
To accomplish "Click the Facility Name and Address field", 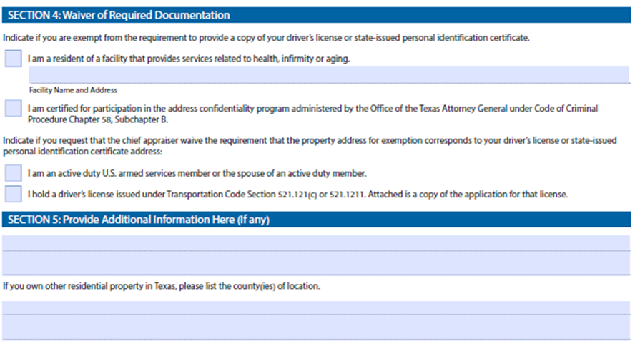I will pyautogui.click(x=329, y=75).
